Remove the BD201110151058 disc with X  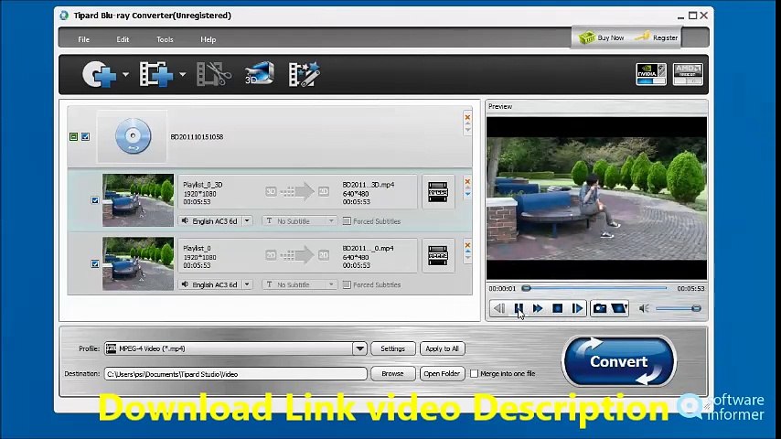click(x=467, y=118)
